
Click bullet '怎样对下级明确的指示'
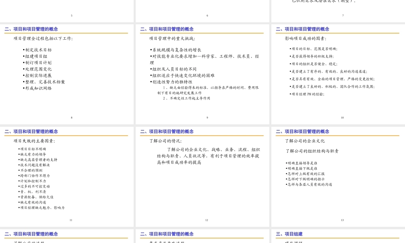pos(305,179)
